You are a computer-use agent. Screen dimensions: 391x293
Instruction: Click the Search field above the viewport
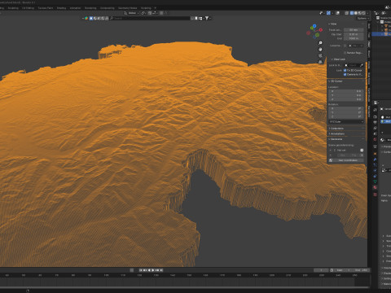(x=150, y=18)
